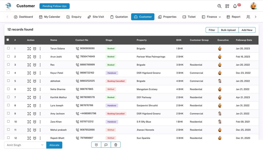Open the Amit Singh executive dropdown
263x150 pixels.
25,145
